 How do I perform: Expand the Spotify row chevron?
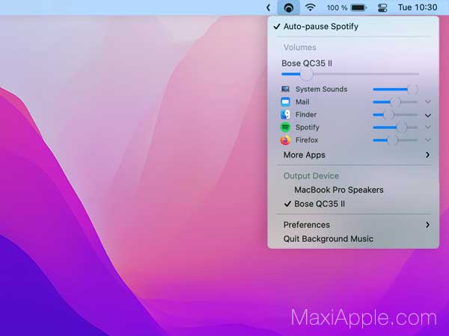click(x=428, y=128)
